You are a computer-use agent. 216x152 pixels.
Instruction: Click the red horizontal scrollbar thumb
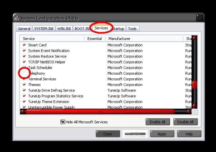pos(100,111)
